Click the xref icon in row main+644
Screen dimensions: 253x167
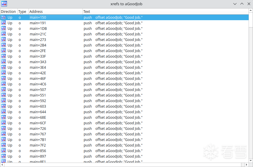pyautogui.click(x=3, y=112)
